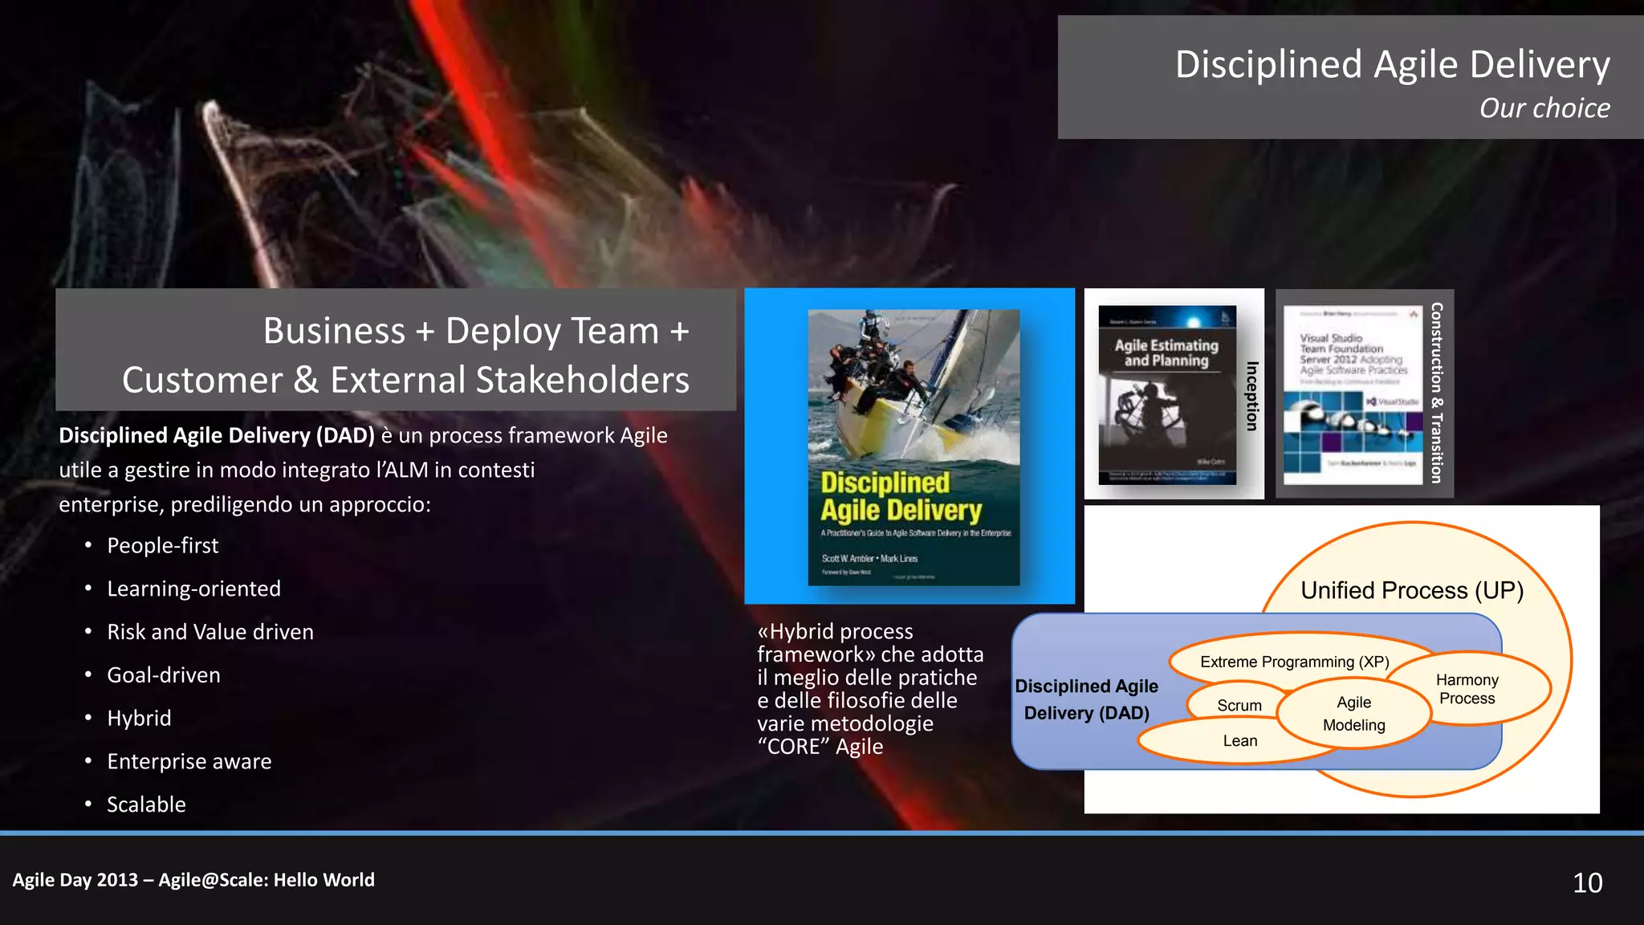Select the slide title Disciplined Agile Delivery
This screenshot has width=1644, height=925.
pyautogui.click(x=1392, y=64)
